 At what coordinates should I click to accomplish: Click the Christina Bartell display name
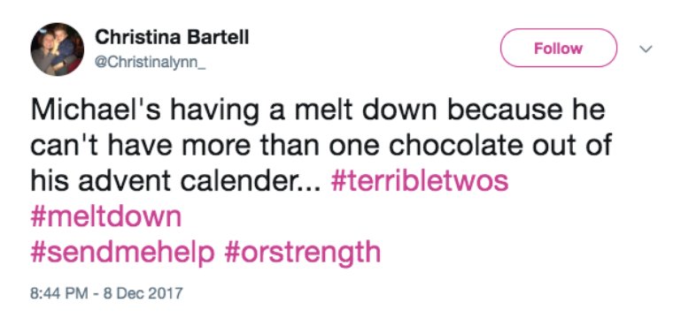173,37
